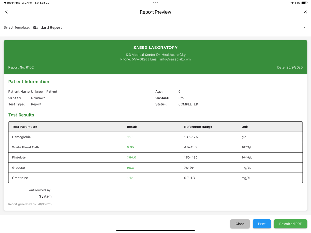Click the Unit column header
The width and height of the screenshot is (311, 233).
245,127
